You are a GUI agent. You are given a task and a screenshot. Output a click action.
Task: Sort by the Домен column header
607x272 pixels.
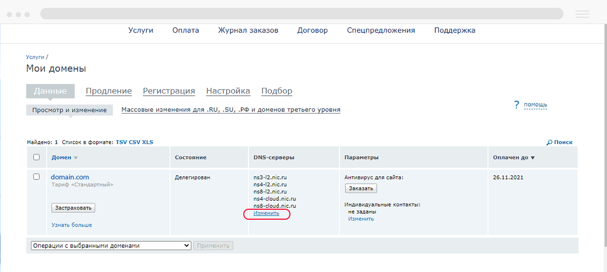(62, 157)
